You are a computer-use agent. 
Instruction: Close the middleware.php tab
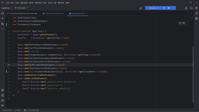click(x=86, y=13)
